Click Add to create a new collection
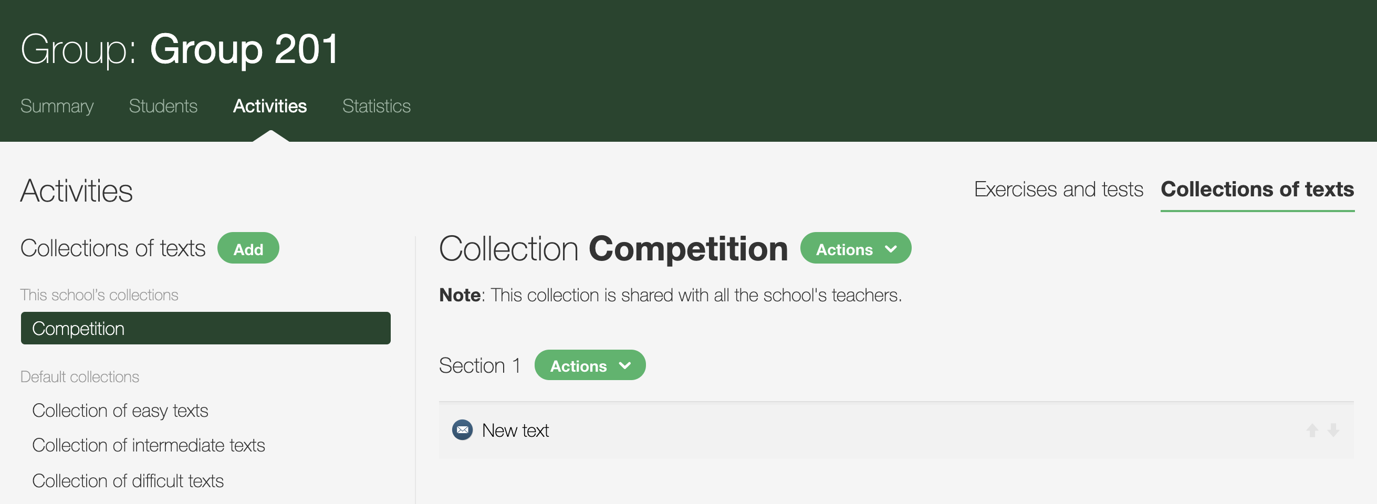 (248, 248)
